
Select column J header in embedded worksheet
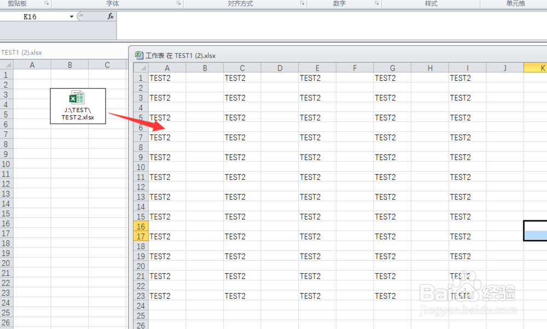[505, 68]
